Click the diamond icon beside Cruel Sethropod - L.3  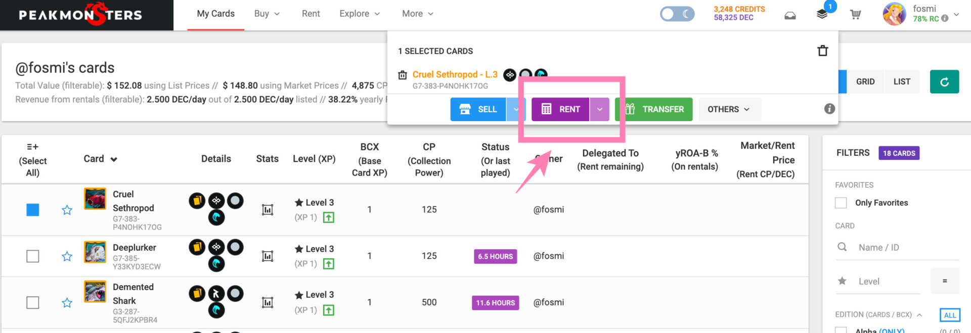510,75
